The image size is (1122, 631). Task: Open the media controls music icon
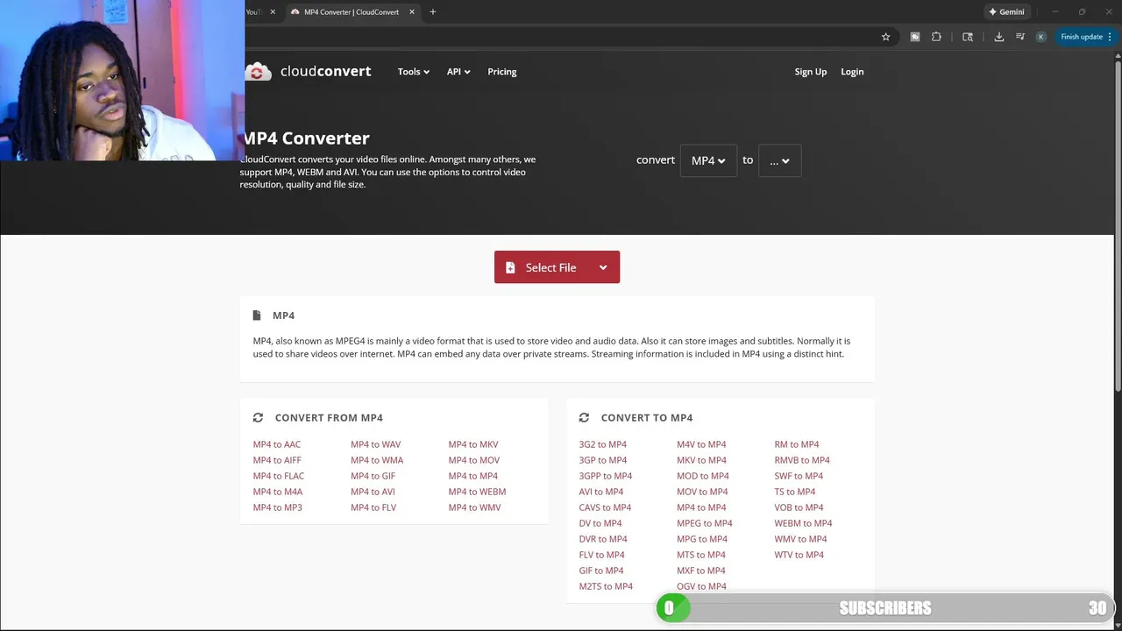(x=1019, y=37)
